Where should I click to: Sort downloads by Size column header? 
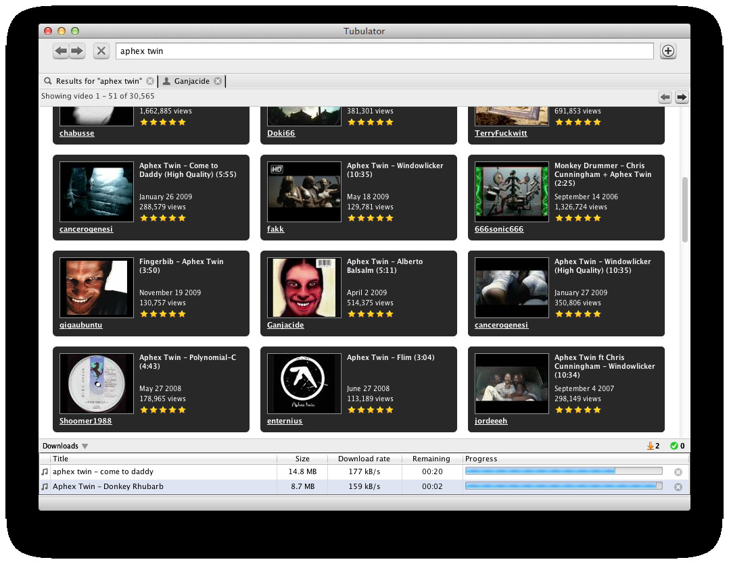302,459
